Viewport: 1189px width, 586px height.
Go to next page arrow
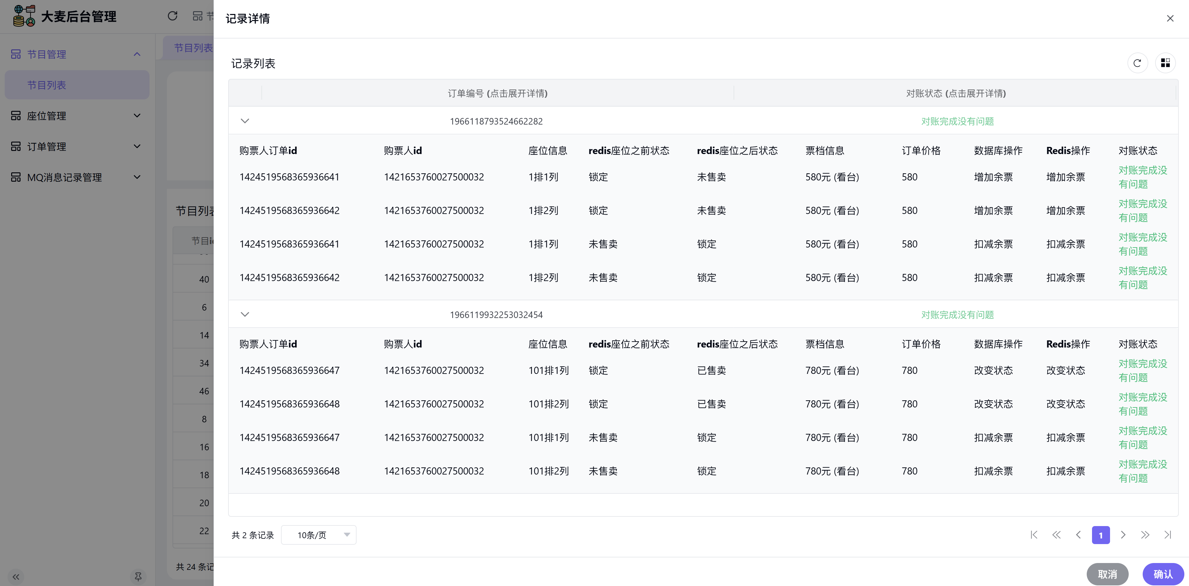(1123, 535)
